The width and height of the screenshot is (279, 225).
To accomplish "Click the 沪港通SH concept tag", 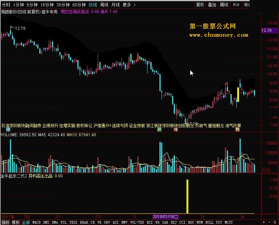I will tap(102, 126).
